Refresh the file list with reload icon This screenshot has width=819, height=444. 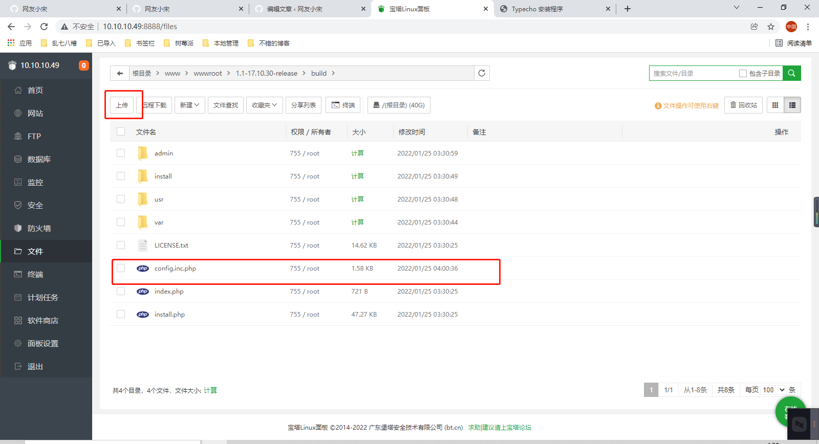pos(482,73)
